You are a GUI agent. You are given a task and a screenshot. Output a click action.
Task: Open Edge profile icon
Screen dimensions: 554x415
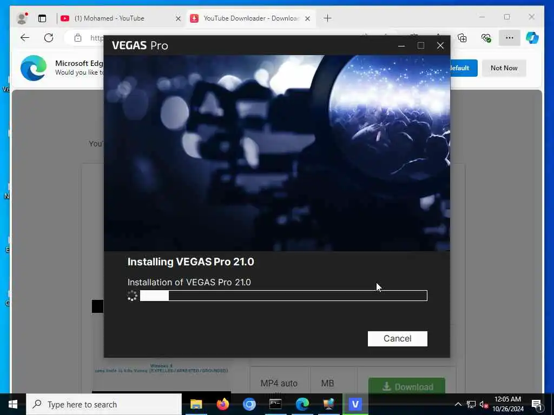(x=22, y=18)
